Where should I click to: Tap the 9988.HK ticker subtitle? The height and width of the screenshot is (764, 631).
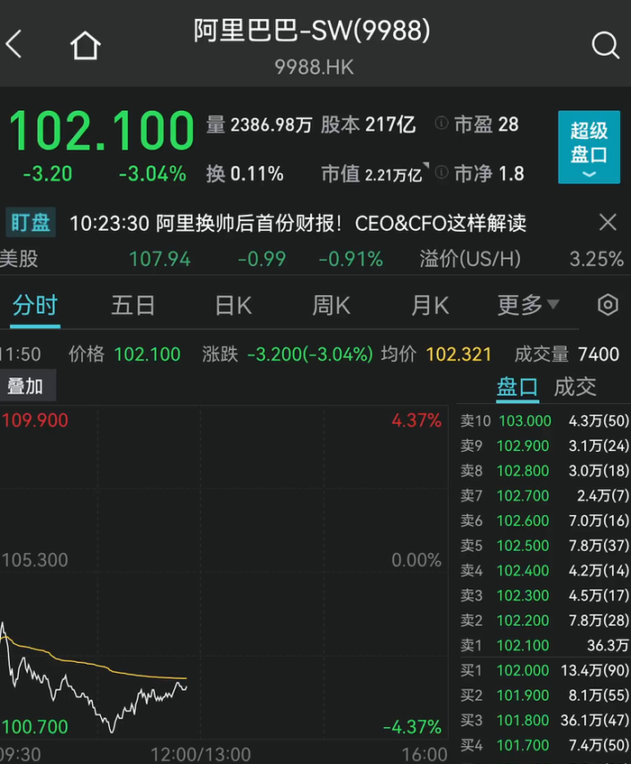pos(314,68)
